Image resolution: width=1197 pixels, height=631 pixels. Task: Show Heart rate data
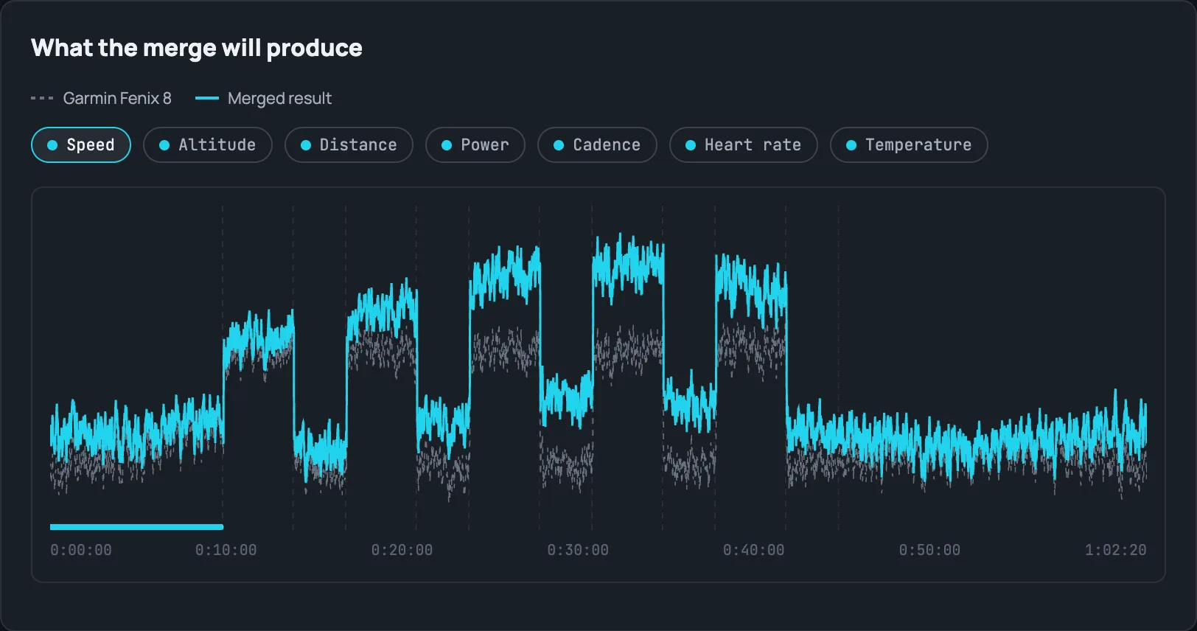tap(744, 145)
